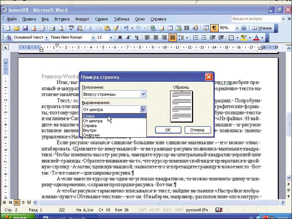The width and height of the screenshot is (292, 219).
Task: Click the center alignment icon
Action: pyautogui.click(x=156, y=38)
